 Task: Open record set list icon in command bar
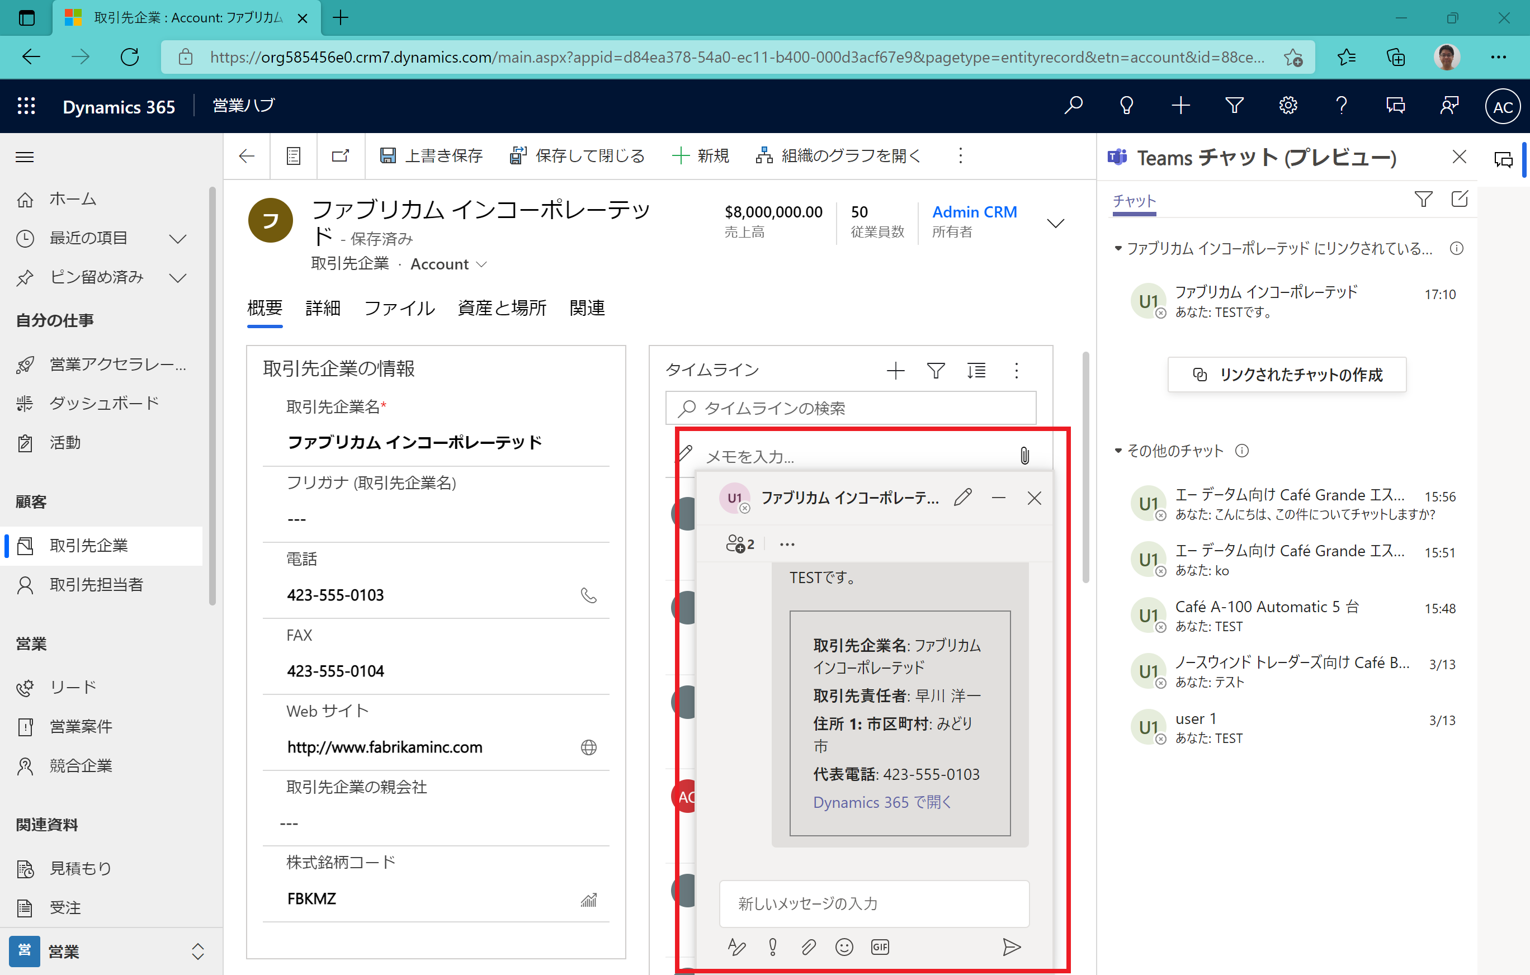(x=293, y=156)
